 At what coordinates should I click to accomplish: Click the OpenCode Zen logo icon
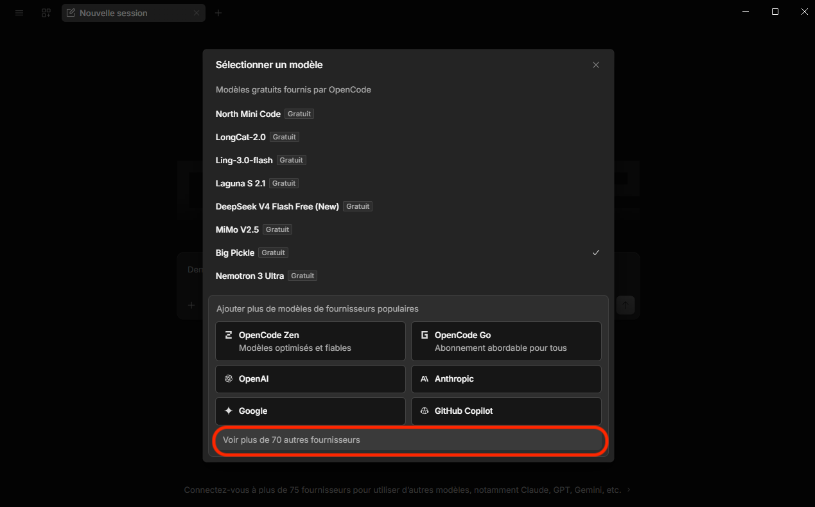coord(229,335)
